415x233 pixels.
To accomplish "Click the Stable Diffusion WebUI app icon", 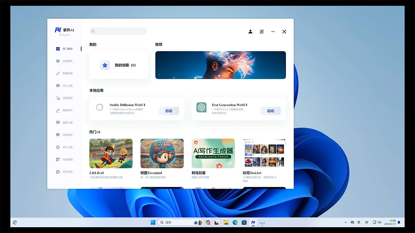I will click(x=100, y=107).
